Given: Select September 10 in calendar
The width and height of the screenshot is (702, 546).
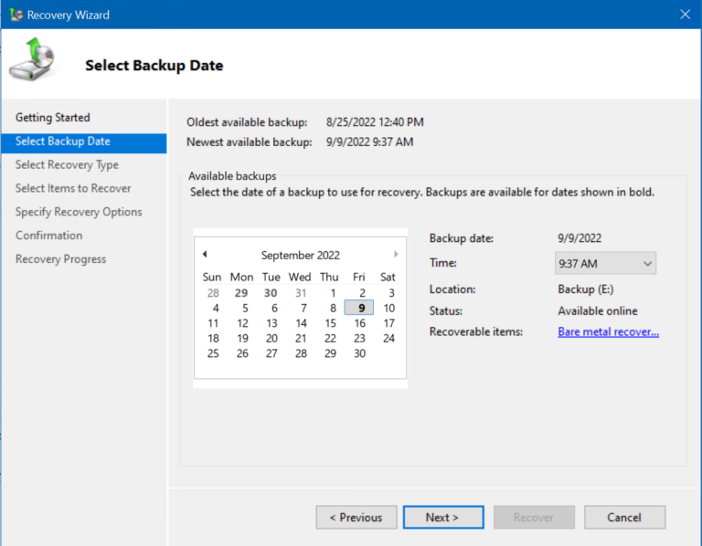Looking at the screenshot, I should (x=389, y=308).
